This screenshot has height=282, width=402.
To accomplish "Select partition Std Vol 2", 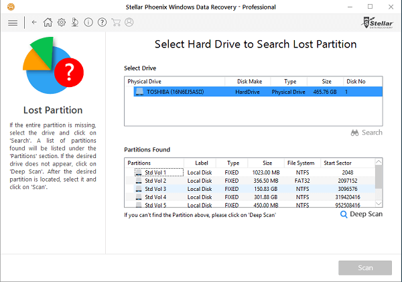I will [x=250, y=180].
